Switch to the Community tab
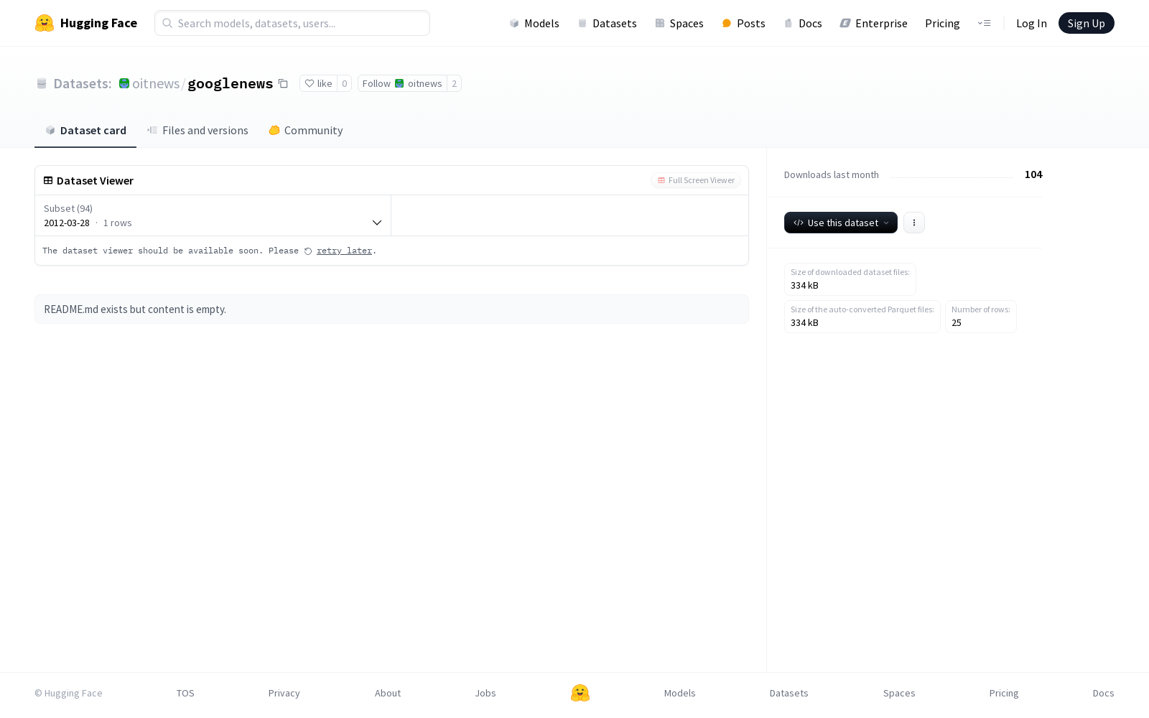 tap(305, 130)
